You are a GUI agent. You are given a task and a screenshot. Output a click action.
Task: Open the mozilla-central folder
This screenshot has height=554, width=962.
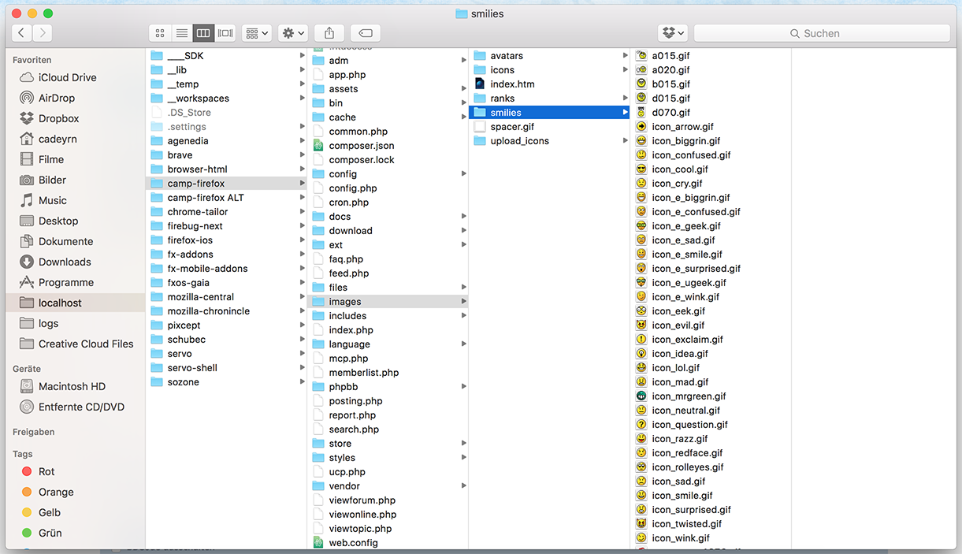pyautogui.click(x=202, y=297)
